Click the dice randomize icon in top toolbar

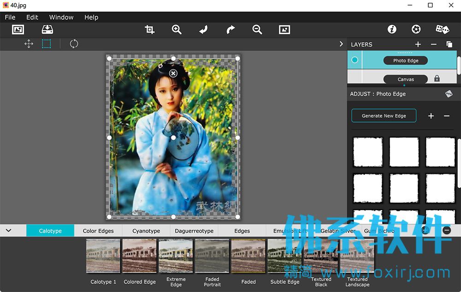click(x=442, y=29)
